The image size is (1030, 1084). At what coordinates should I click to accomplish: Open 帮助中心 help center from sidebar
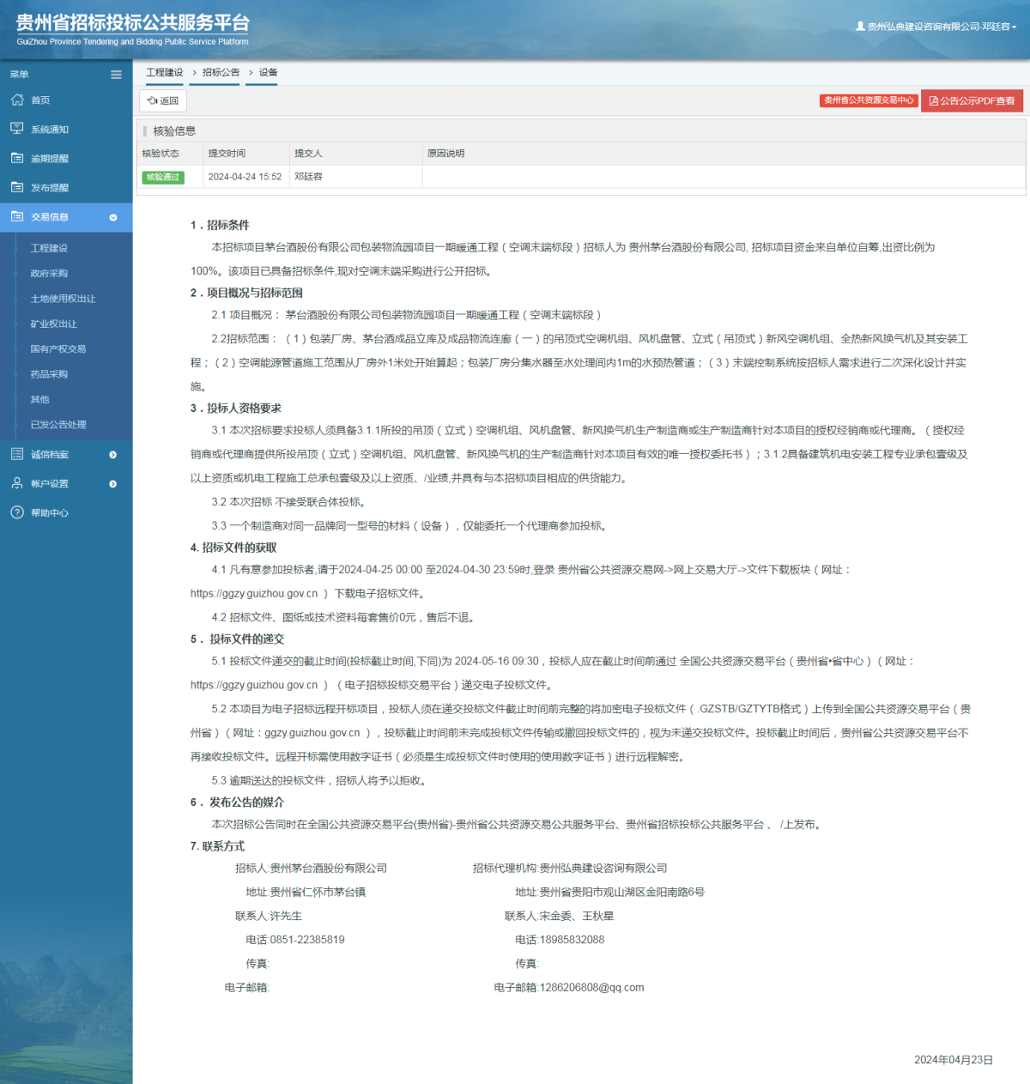[16, 512]
